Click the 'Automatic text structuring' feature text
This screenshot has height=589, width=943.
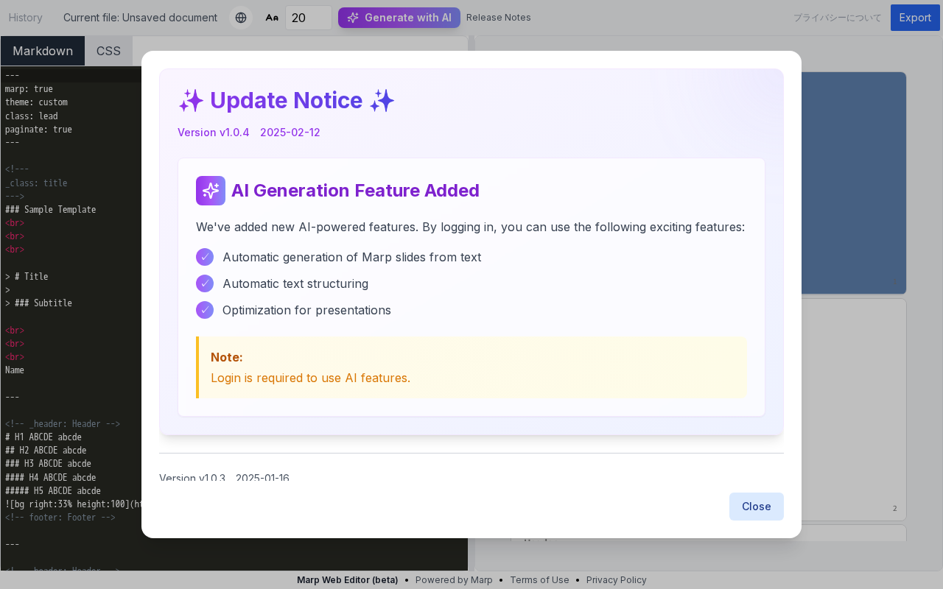tap(295, 283)
